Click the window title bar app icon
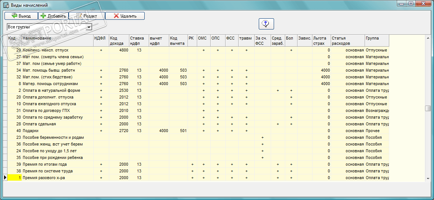This screenshot has height=200, width=434. (x=5, y=5)
